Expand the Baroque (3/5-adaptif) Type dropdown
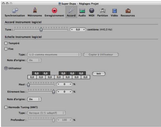Screen dimensions: 161x127 [x=46, y=113]
